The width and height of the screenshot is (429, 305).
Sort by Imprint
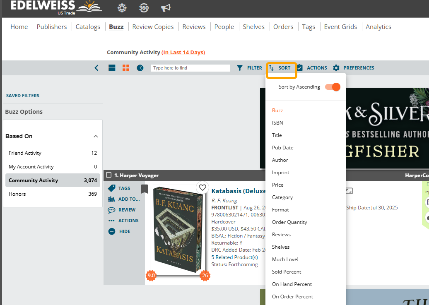281,173
